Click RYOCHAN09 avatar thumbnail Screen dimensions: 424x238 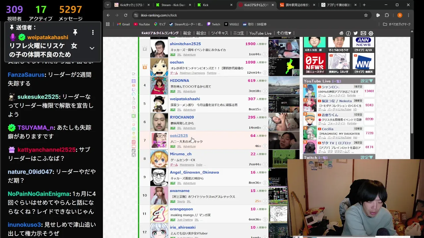pos(159,122)
